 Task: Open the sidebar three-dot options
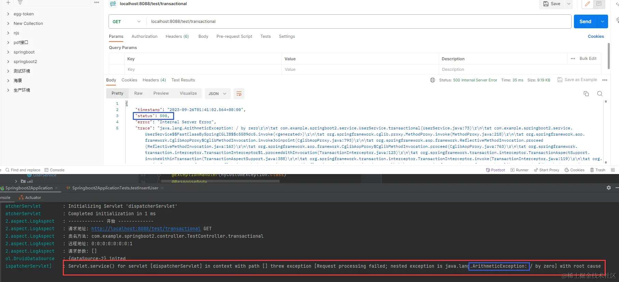[x=97, y=2]
